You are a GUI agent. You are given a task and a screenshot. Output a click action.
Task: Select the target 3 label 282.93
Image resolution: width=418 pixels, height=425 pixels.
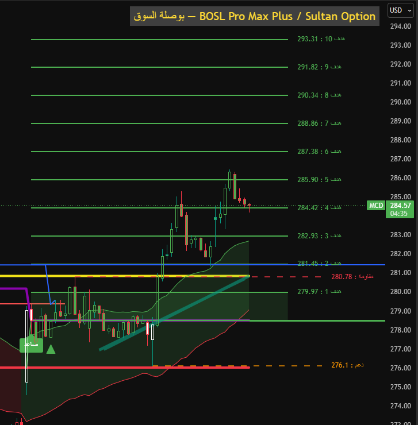(319, 236)
